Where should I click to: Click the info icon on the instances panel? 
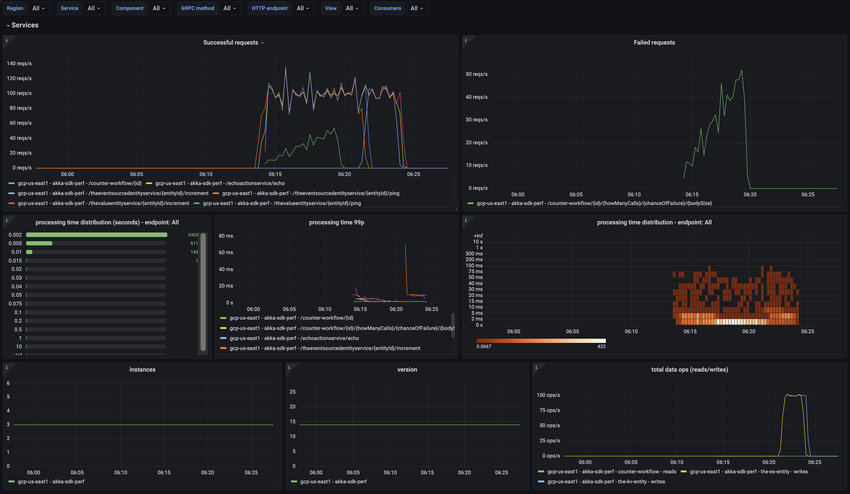(x=6, y=367)
